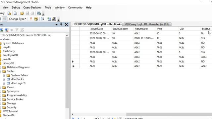
Task: Expand the dbo.LoginTb table node
Action: click(x=4, y=84)
